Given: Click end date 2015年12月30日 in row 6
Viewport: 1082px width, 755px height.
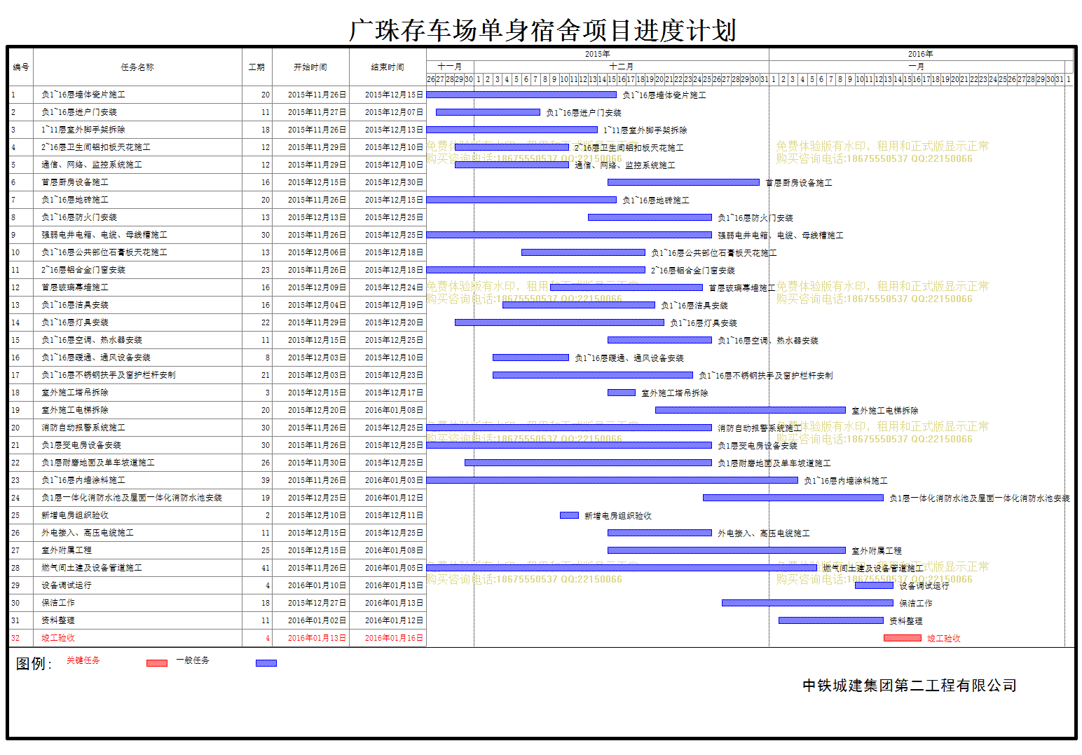Looking at the screenshot, I should (x=394, y=182).
